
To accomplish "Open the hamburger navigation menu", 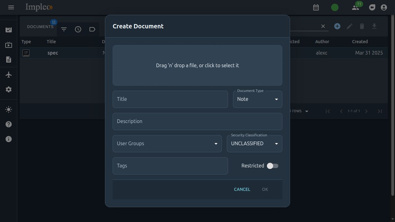I will pos(11,7).
